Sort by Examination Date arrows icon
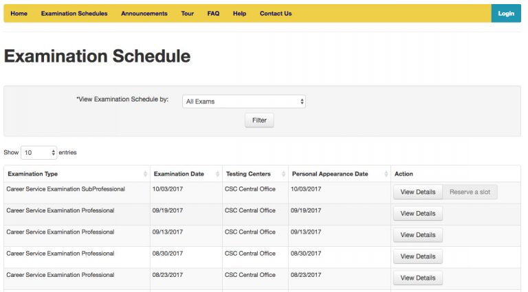 click(217, 174)
